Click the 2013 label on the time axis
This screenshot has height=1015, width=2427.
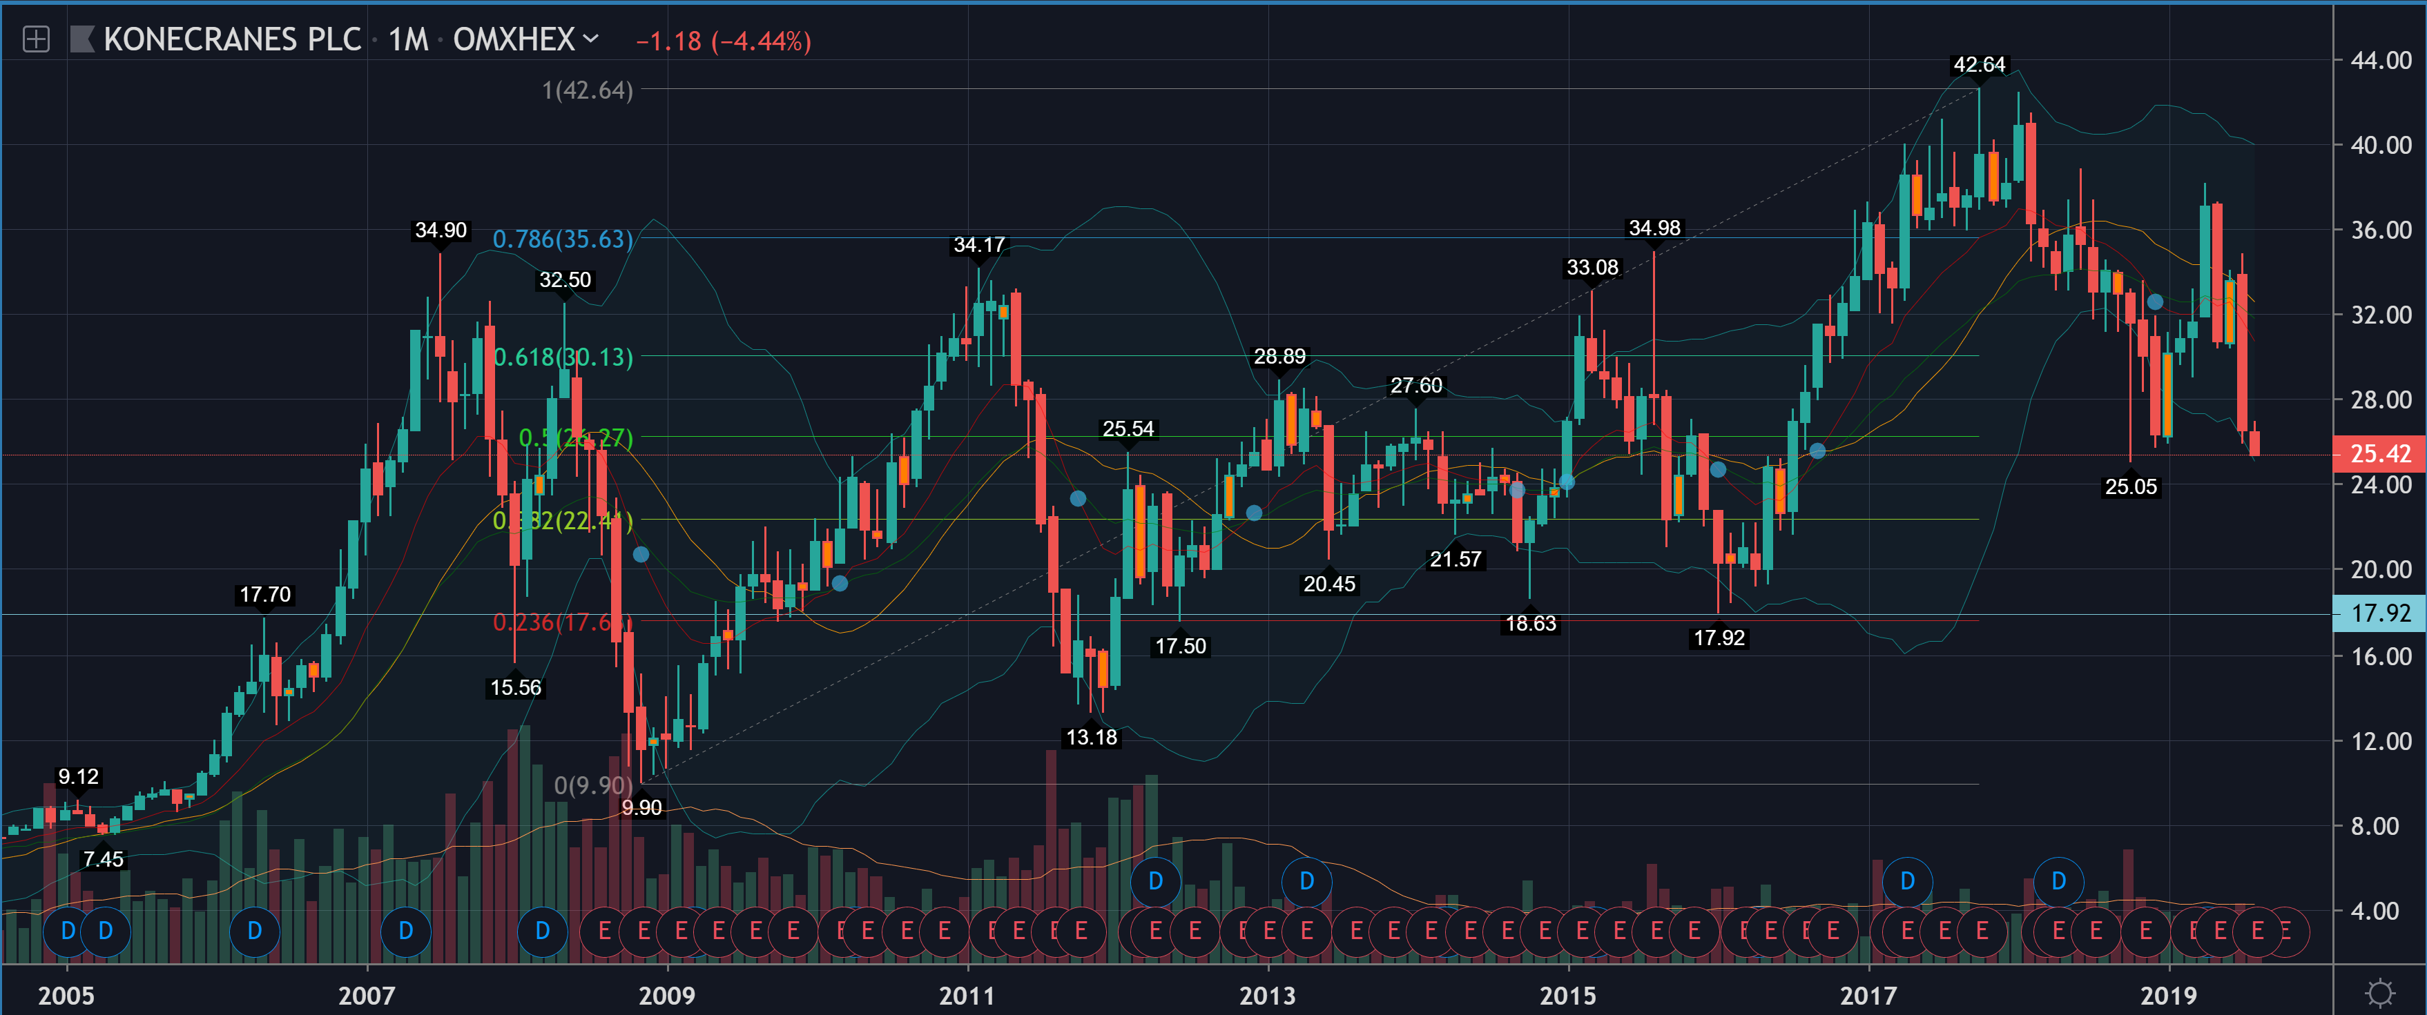1267,995
